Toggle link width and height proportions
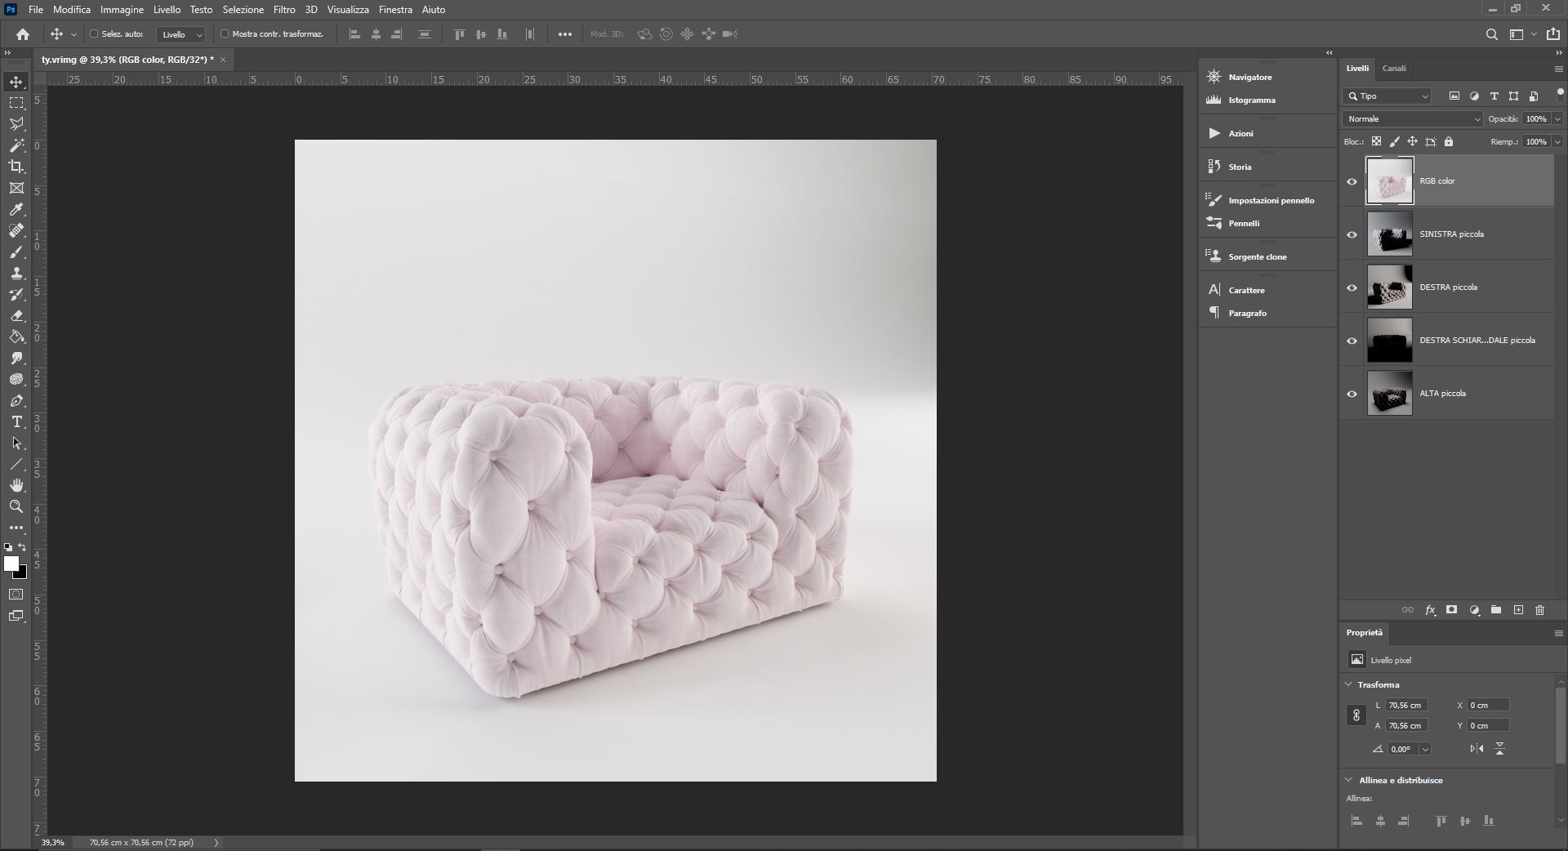This screenshot has height=851, width=1568. tap(1356, 715)
